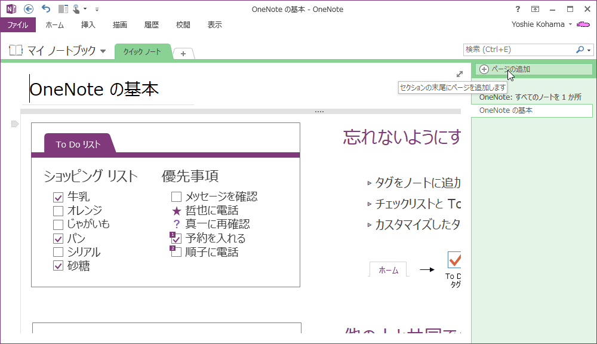Open the ホーム ribbon tab
597x344 pixels.
(x=55, y=24)
